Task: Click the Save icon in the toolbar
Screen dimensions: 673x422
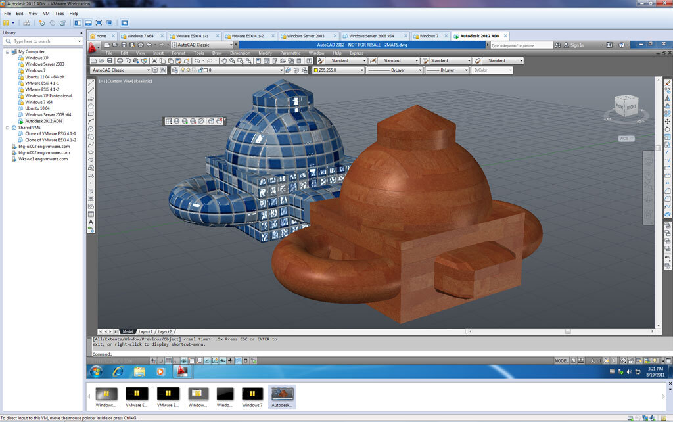Action: (109, 60)
